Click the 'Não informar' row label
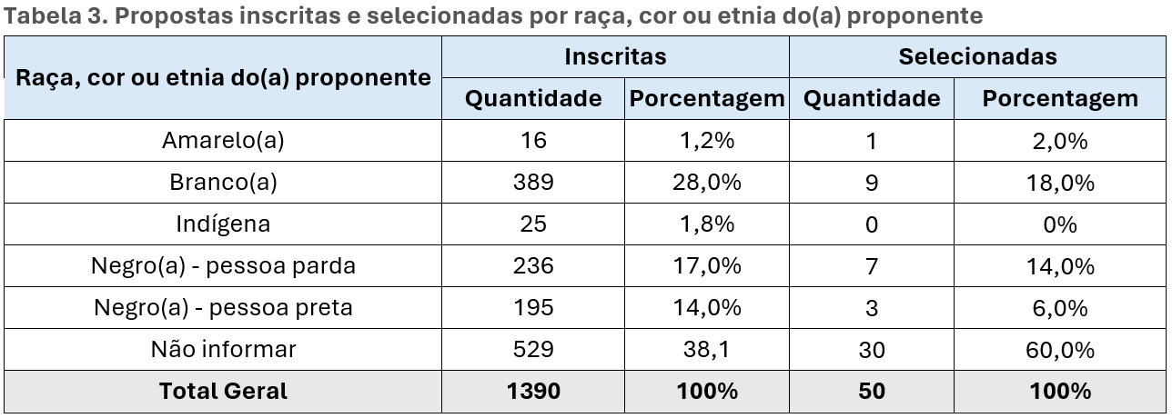Screen dimensions: 1172x418 pyautogui.click(x=223, y=349)
